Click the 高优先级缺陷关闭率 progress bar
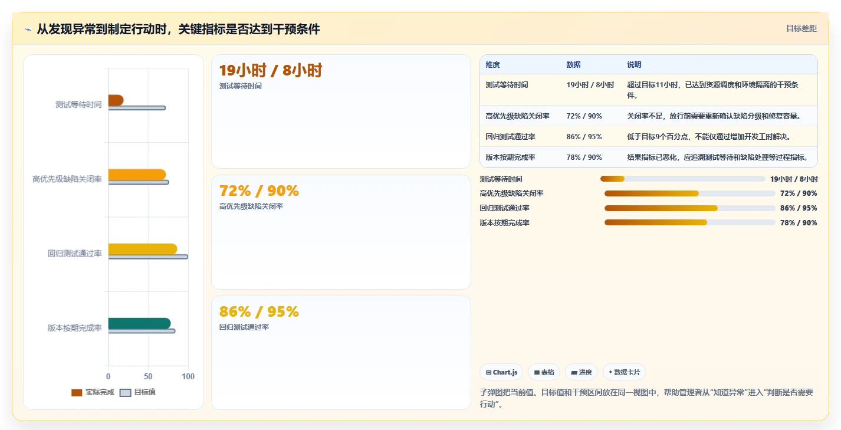Image resolution: width=841 pixels, height=430 pixels. click(689, 193)
